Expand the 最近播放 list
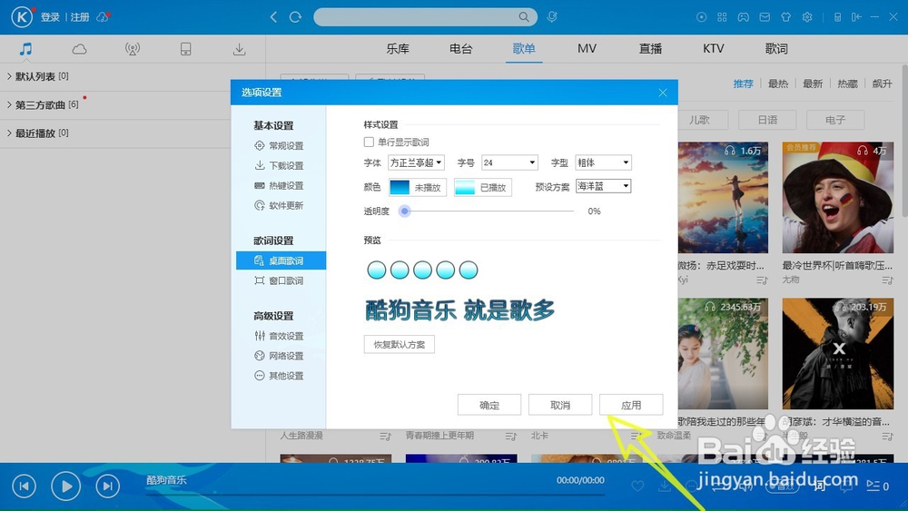This screenshot has height=511, width=908. [37, 133]
